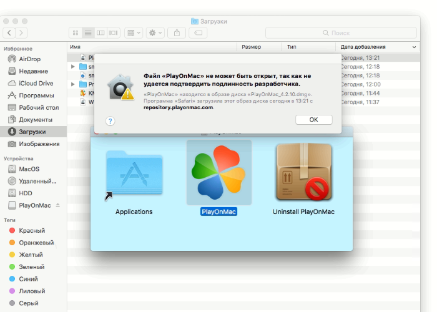Open Недавние in the sidebar
Screen dimensions: 437x312
(x=34, y=71)
